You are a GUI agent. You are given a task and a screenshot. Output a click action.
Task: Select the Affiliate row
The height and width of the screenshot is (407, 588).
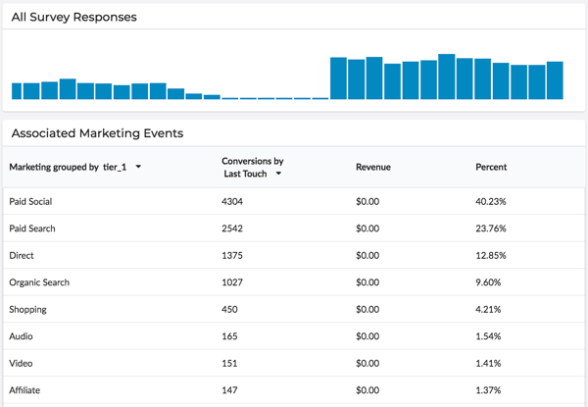(x=294, y=390)
